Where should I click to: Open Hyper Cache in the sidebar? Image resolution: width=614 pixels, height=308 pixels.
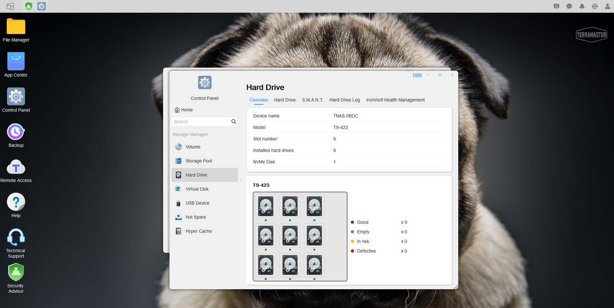205,231
